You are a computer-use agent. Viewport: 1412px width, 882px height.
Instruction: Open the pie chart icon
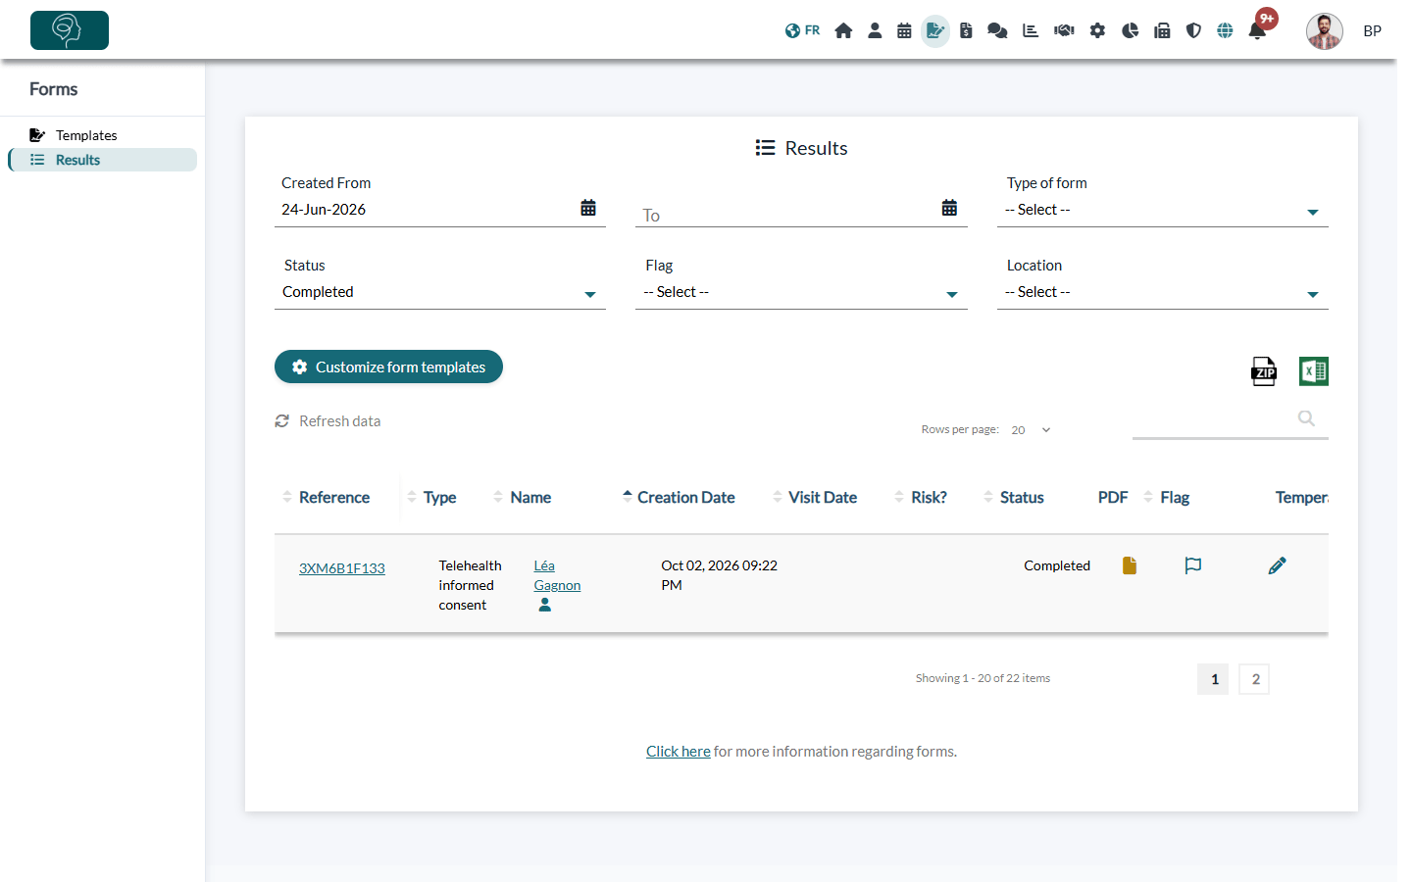1130,30
